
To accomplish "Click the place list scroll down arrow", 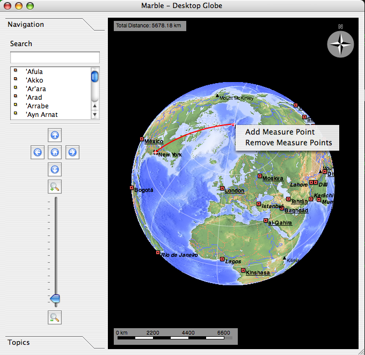I will [x=95, y=115].
